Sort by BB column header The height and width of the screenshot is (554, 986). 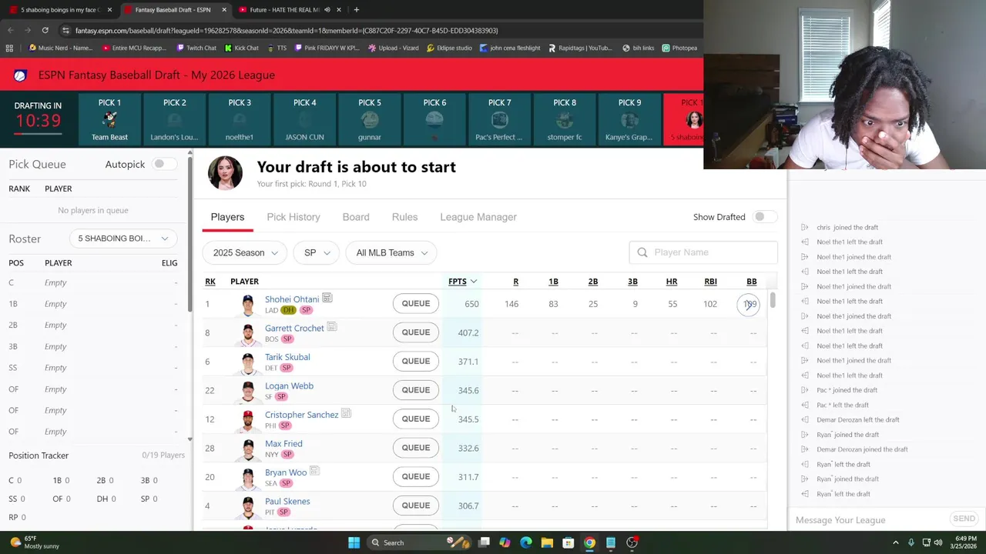pyautogui.click(x=751, y=282)
